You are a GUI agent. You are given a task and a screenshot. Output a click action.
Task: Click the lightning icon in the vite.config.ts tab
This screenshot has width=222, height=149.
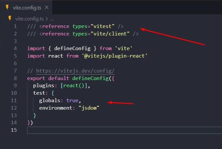point(7,7)
